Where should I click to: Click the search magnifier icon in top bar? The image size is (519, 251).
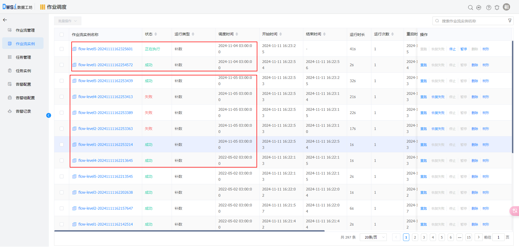coord(470,8)
